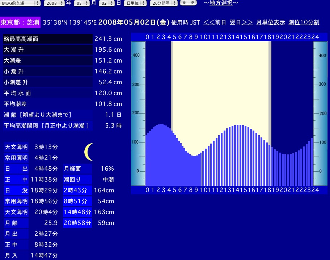The image size is (330, 260).
Task: Click the tide chart's top hour axis
Action: 229,37
